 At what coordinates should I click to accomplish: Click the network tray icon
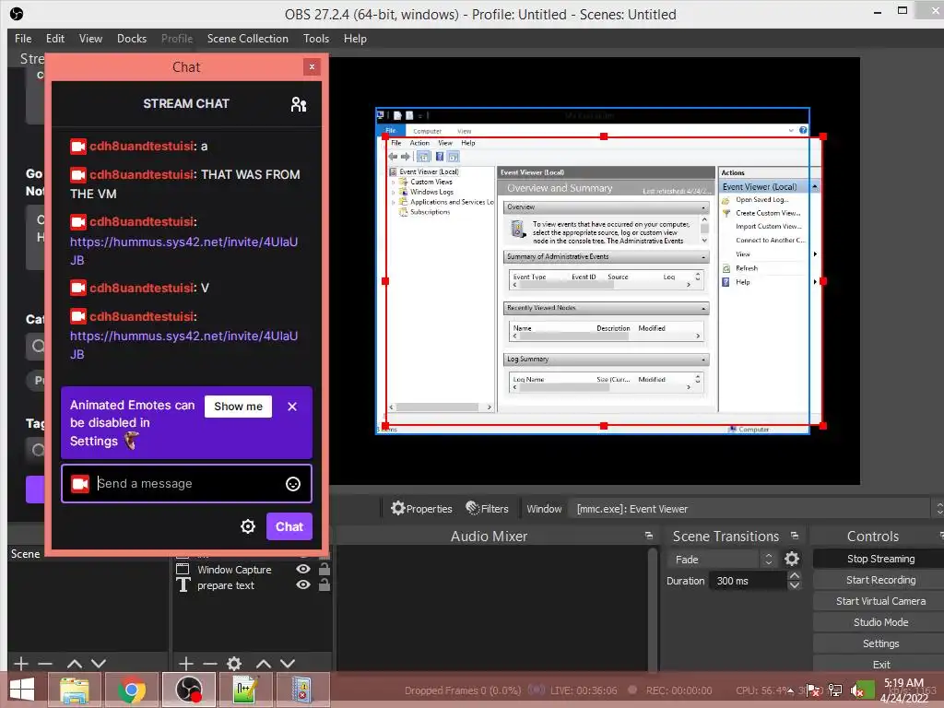tap(835, 691)
